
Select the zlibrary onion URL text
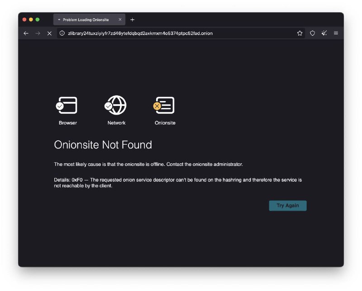(139, 33)
